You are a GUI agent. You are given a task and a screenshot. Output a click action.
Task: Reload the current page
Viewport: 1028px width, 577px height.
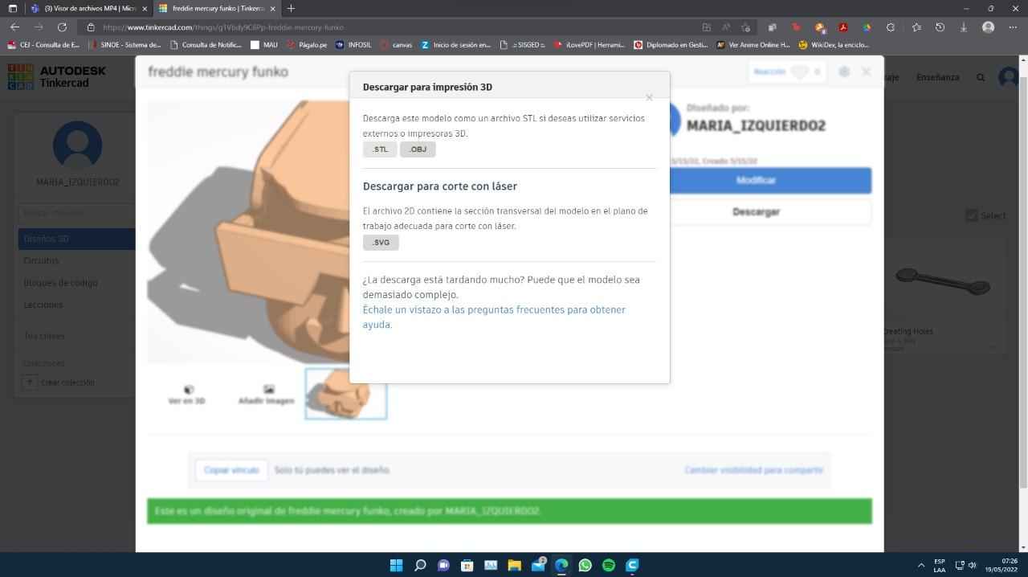point(62,27)
